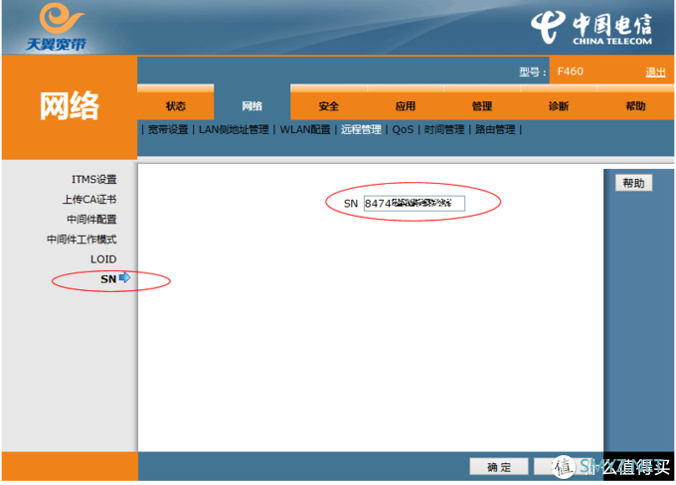
Task: Go to the 应用 tab
Action: point(405,106)
